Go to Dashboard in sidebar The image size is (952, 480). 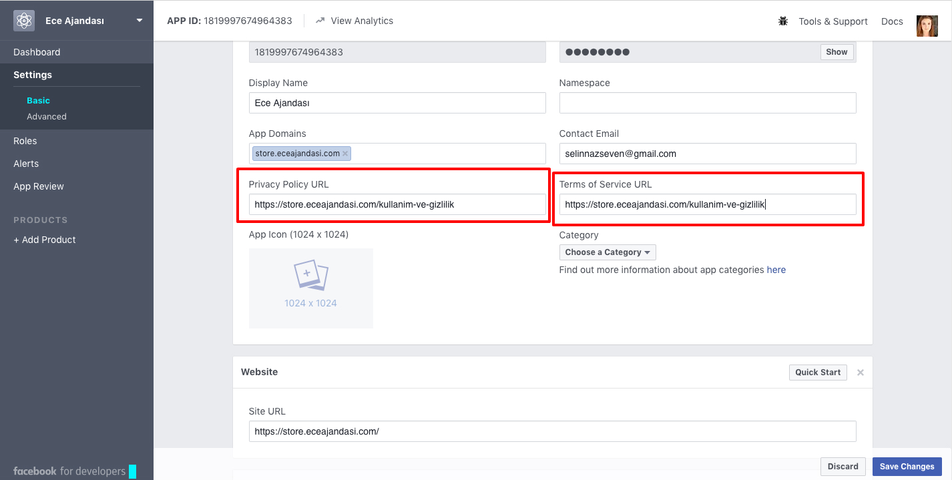[x=37, y=52]
